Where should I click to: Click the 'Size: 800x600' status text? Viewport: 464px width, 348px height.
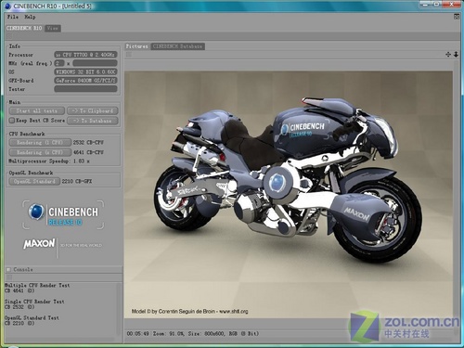click(207, 334)
